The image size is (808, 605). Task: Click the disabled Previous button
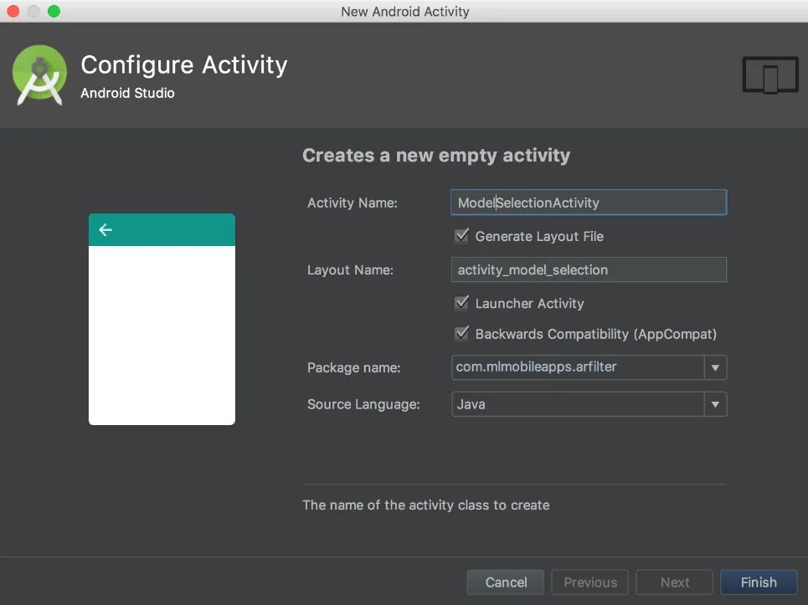click(x=590, y=582)
